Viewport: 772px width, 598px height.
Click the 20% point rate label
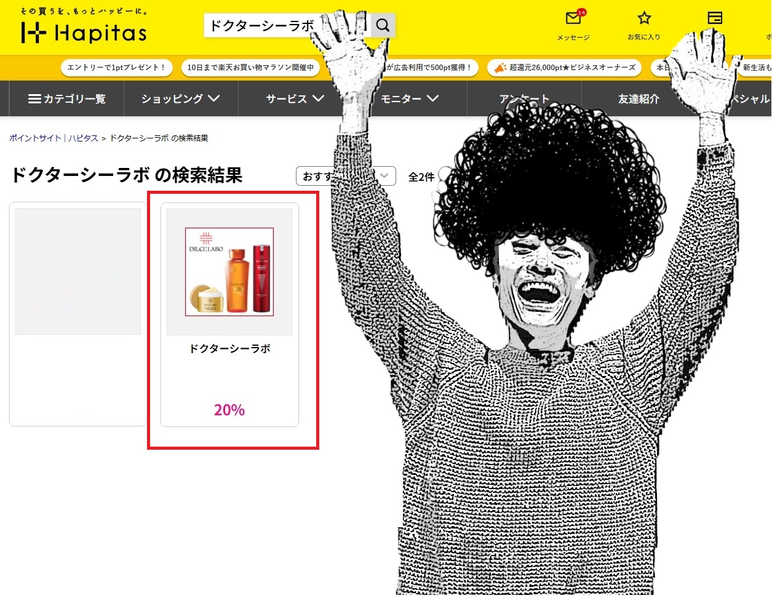tap(229, 410)
